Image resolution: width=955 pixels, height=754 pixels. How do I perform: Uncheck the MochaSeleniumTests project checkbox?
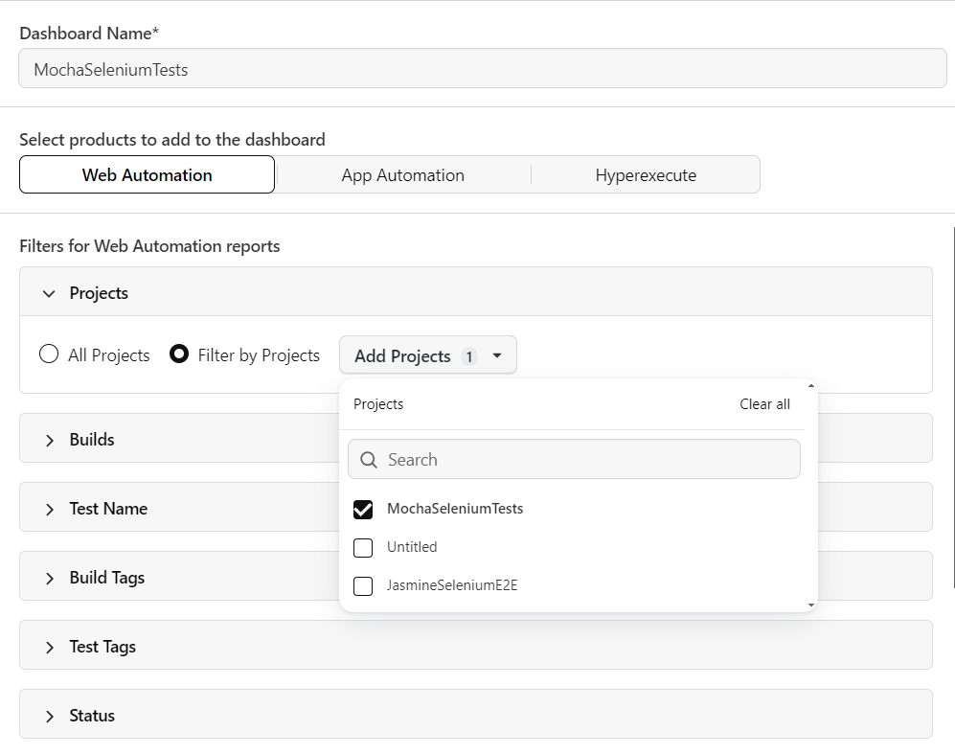(362, 509)
